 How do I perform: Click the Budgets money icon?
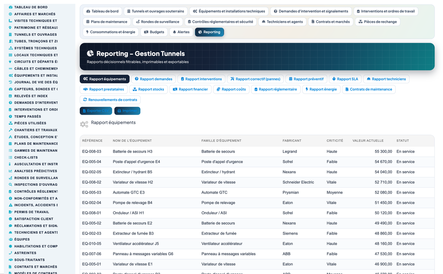click(x=146, y=32)
